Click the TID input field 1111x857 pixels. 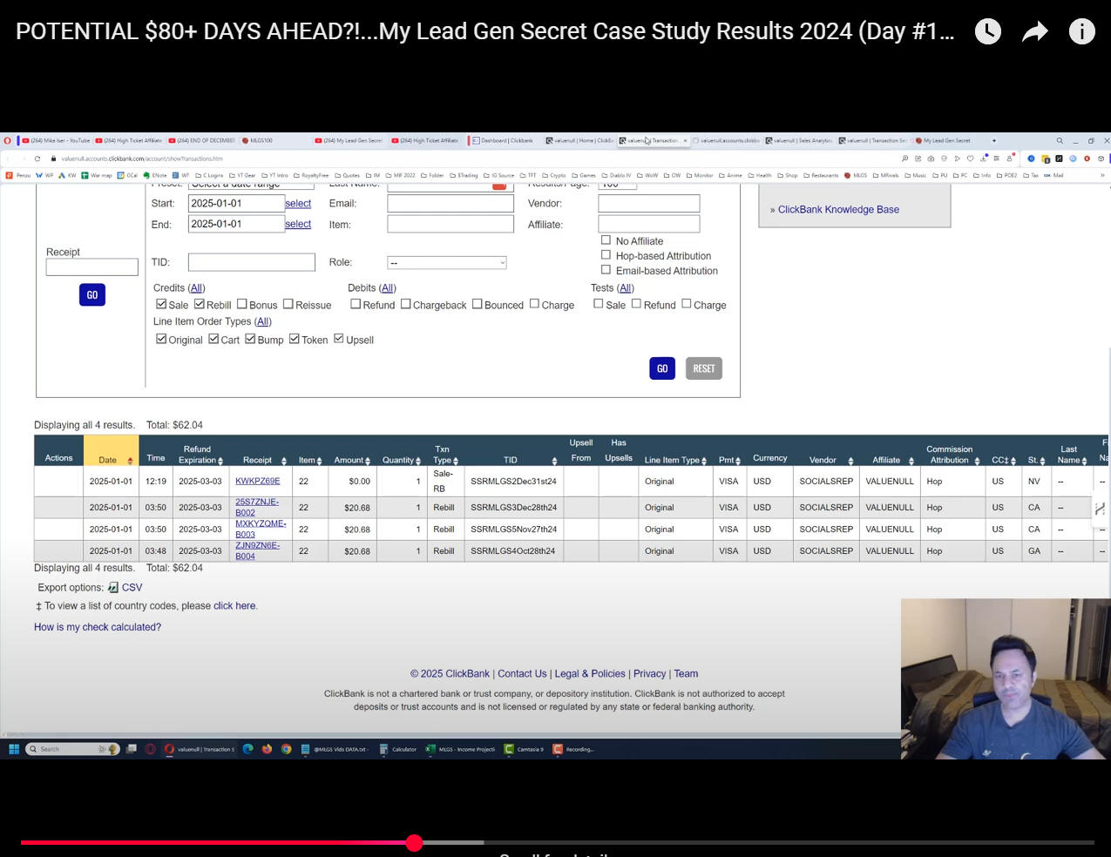point(252,262)
